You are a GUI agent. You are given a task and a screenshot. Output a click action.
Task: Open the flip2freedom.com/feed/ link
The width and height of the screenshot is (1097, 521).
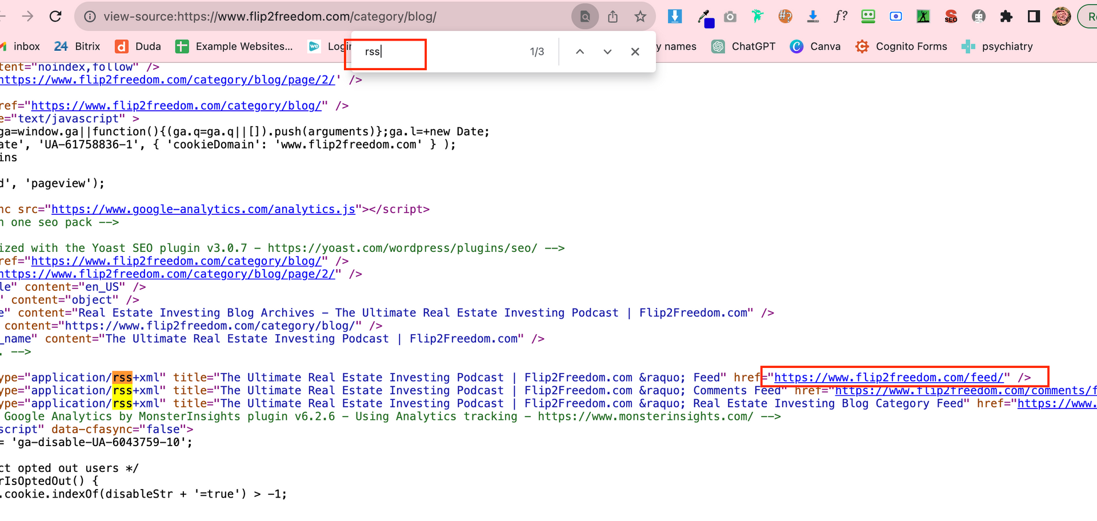[x=888, y=378]
